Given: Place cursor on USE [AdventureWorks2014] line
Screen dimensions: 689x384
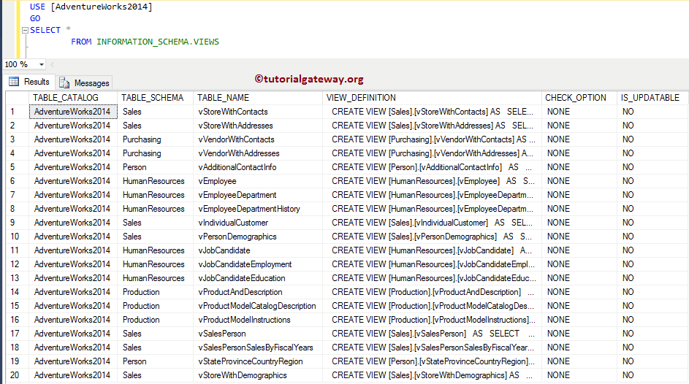Looking at the screenshot, I should click(91, 7).
